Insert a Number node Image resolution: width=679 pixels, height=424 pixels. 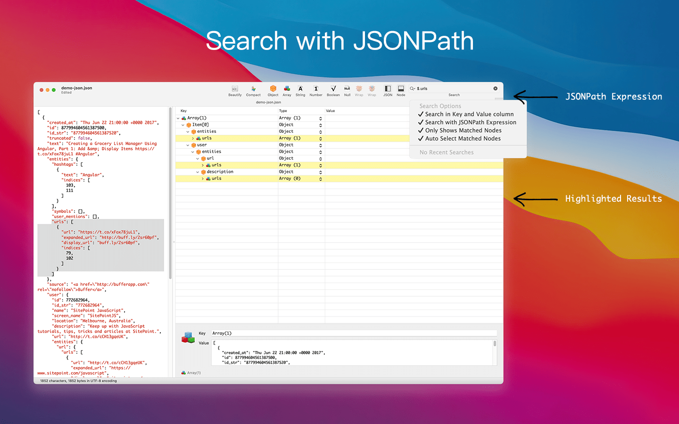[315, 90]
